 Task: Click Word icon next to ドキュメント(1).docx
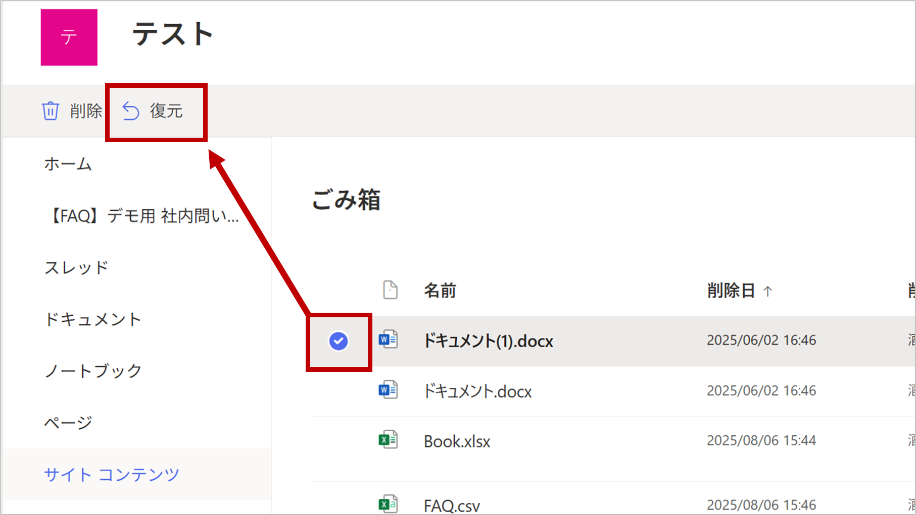(x=388, y=340)
